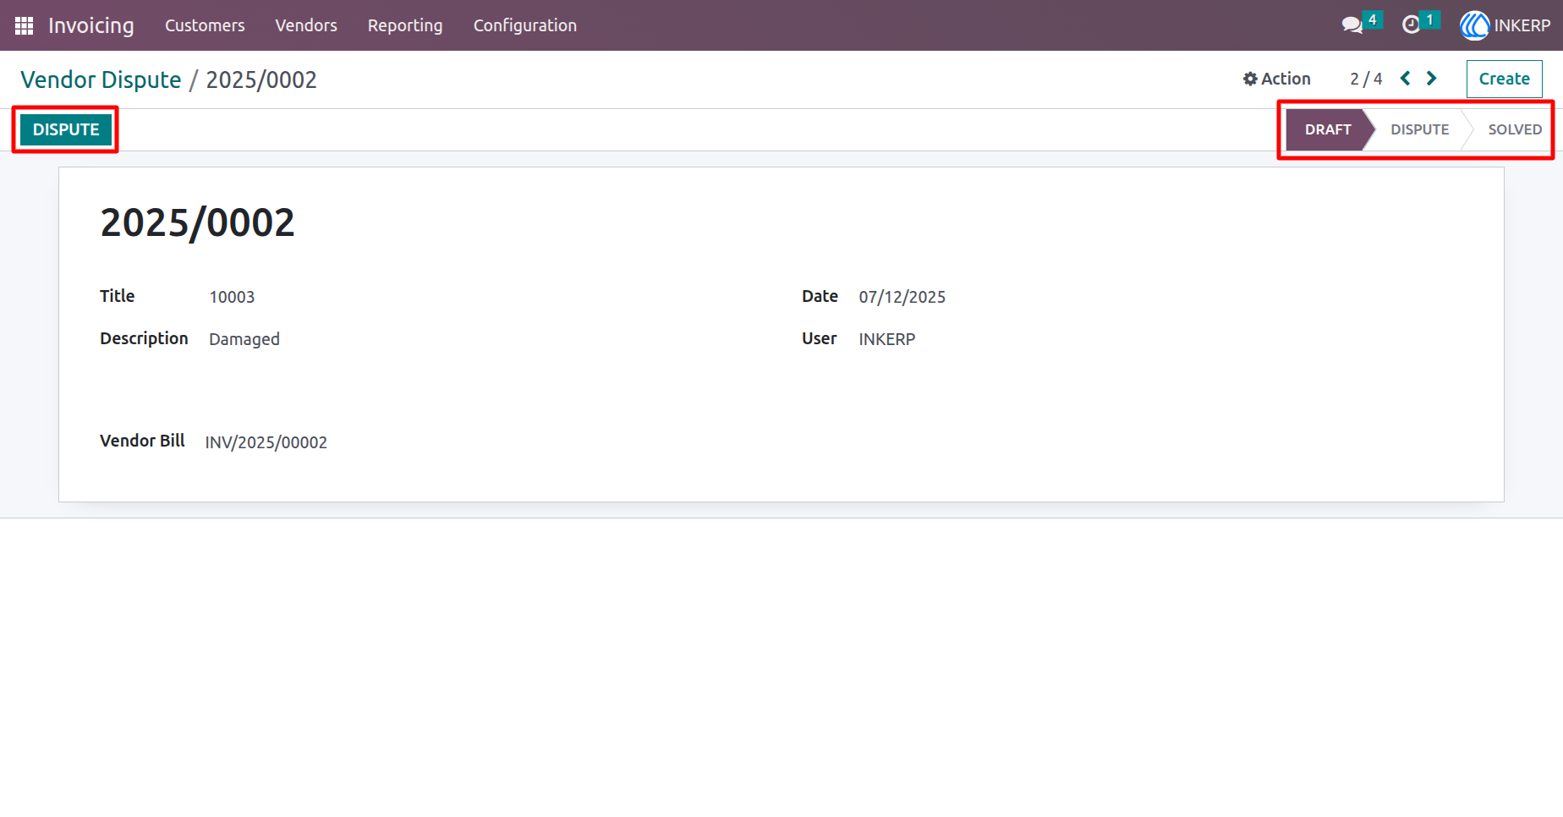
Task: Click the pager 2 / 4 counter
Action: [1366, 79]
